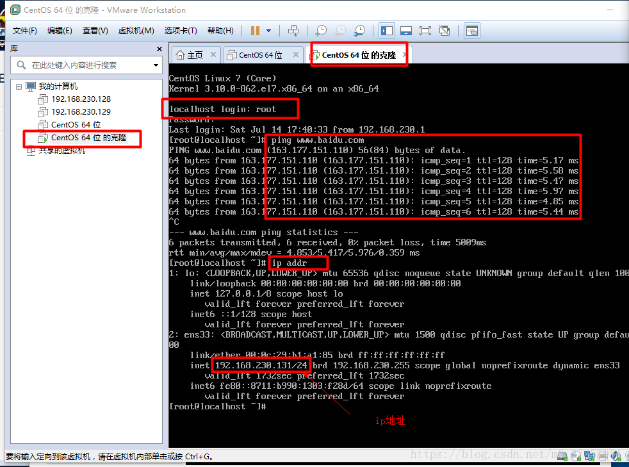The width and height of the screenshot is (629, 467).
Task: Open the library search filter dropdown
Action: [156, 65]
